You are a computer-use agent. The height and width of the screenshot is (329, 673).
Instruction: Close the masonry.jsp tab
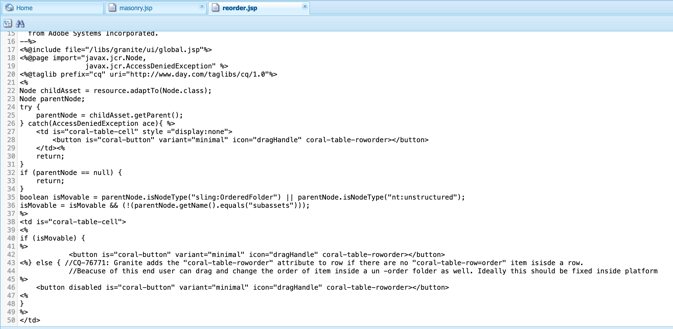pyautogui.click(x=202, y=6)
